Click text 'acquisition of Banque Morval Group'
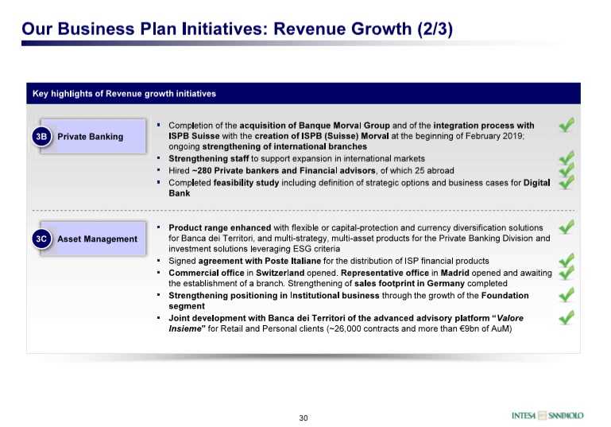Image resolution: width=611 pixels, height=427 pixels. coord(315,126)
